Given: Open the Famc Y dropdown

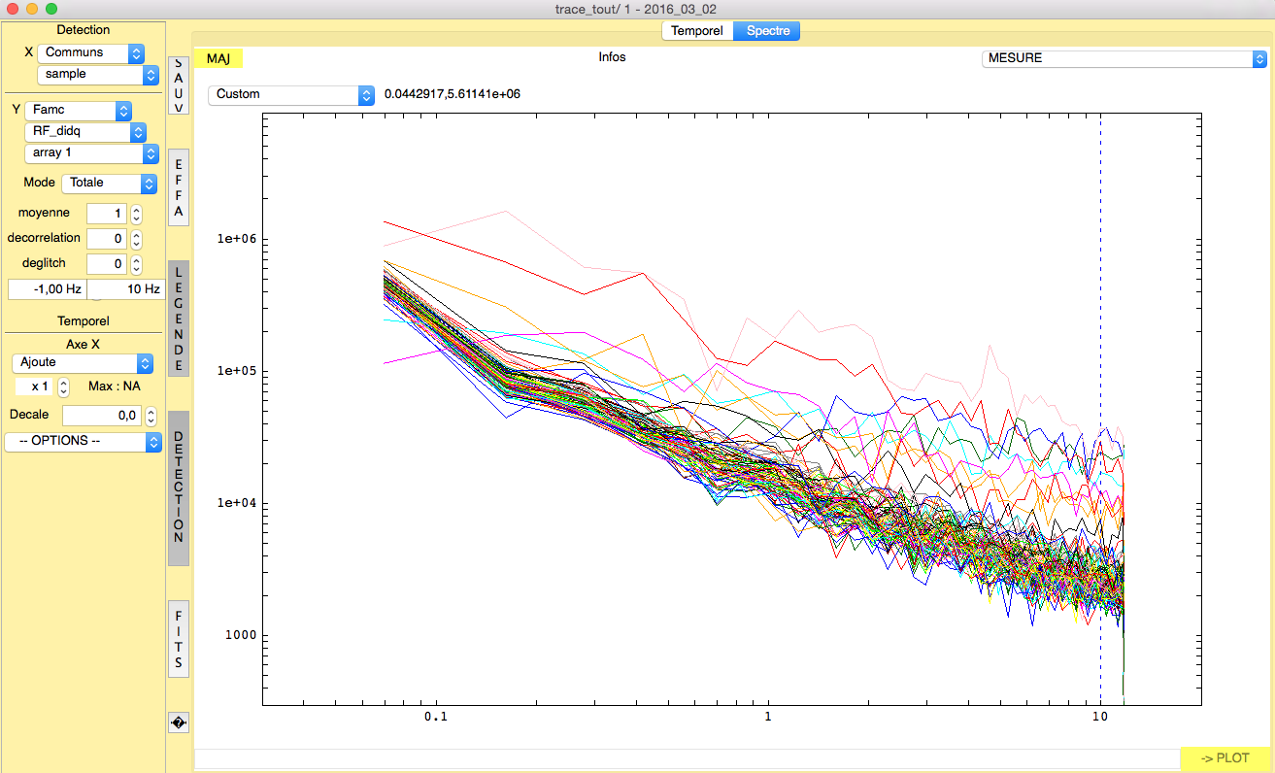Looking at the screenshot, I should [x=80, y=110].
